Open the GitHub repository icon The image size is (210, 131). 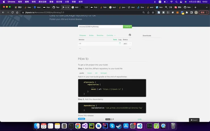[x=130, y=35]
